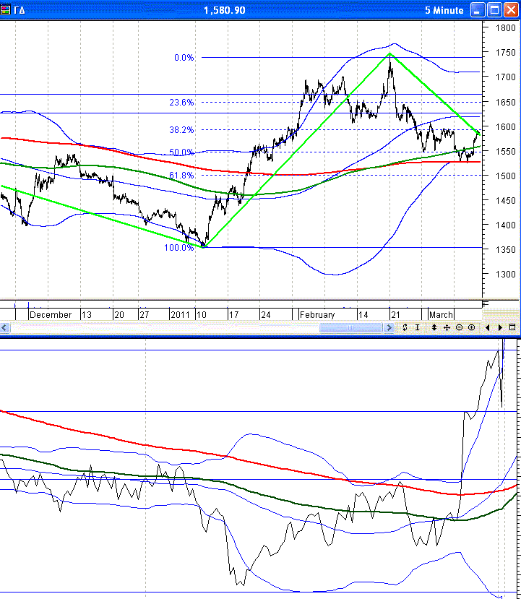Click the 1,580.90 price in title bar
521x599 pixels.
pos(225,10)
